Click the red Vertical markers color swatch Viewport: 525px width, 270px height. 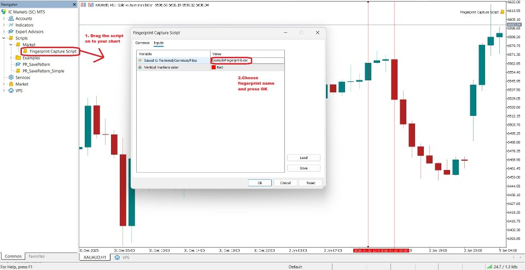(x=213, y=67)
